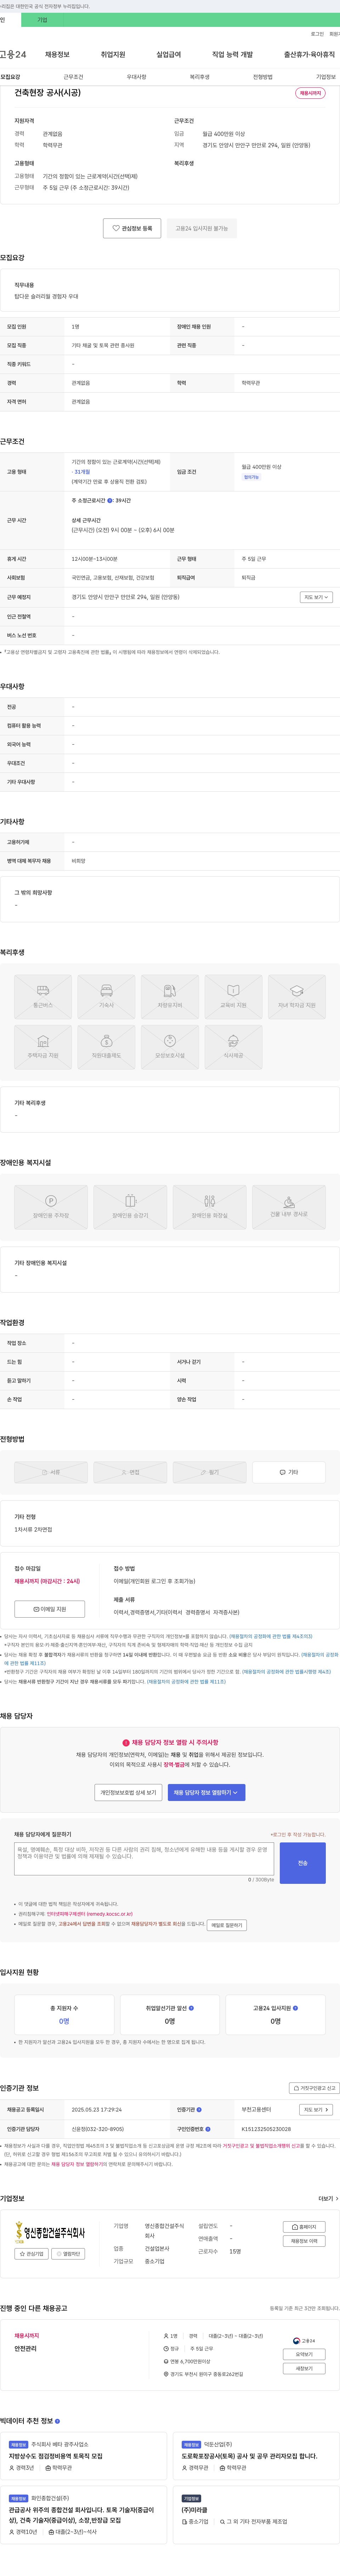
Task: Click 개인정보보호법 상세 보기 button
Action: point(128,1793)
